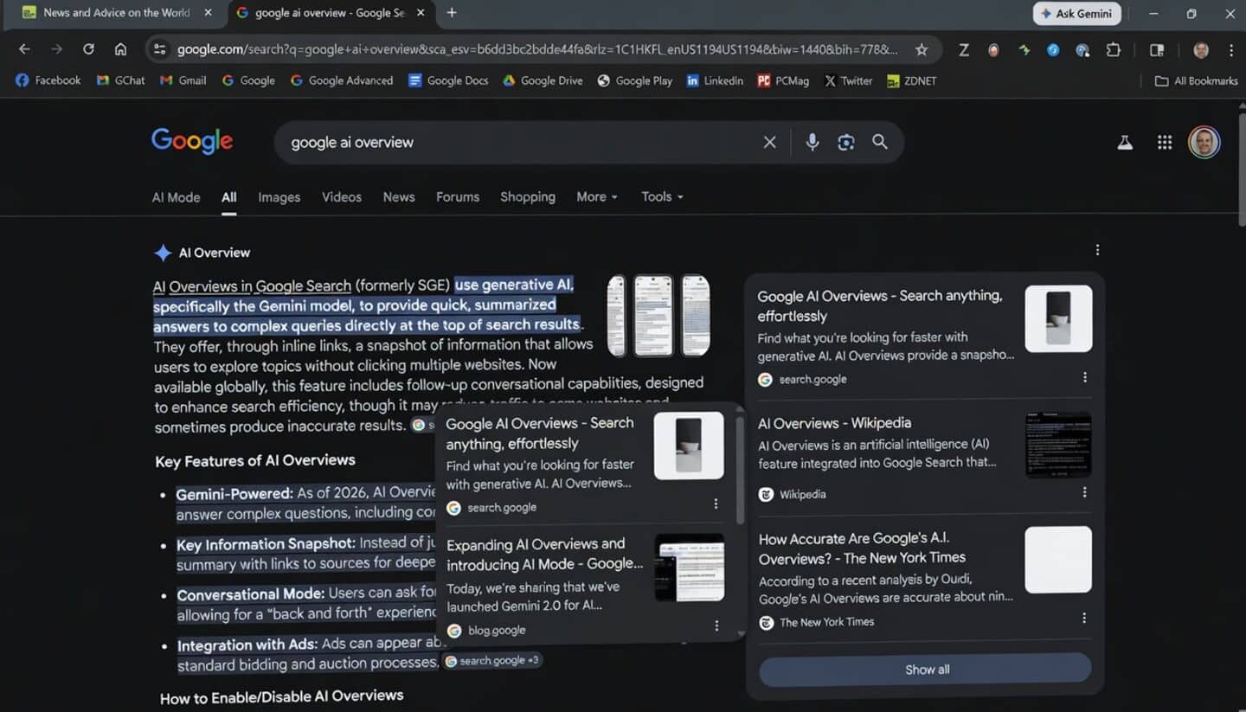1246x712 pixels.
Task: Open the three-dot menu on the blog.google popup card
Action: (716, 625)
